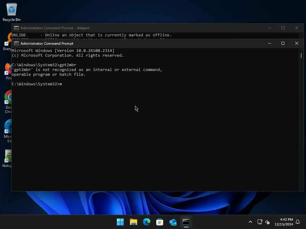Click the 'gpt2mbr' command text line
This screenshot has width=306, height=229.
44,65
